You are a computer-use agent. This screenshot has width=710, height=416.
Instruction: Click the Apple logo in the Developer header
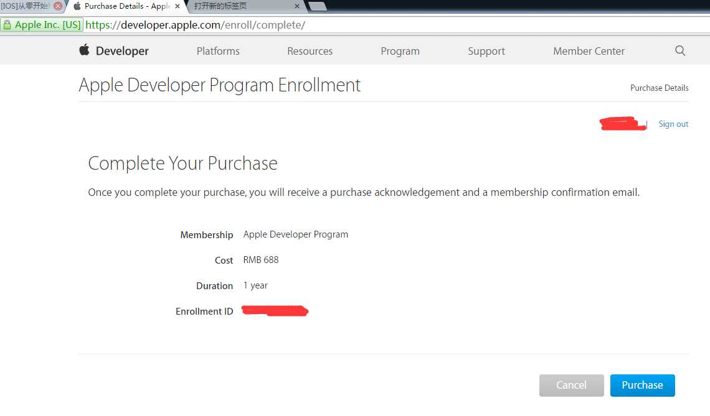click(84, 50)
